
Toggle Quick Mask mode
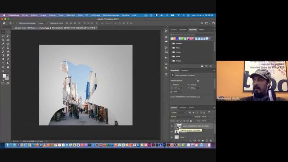pos(3,83)
